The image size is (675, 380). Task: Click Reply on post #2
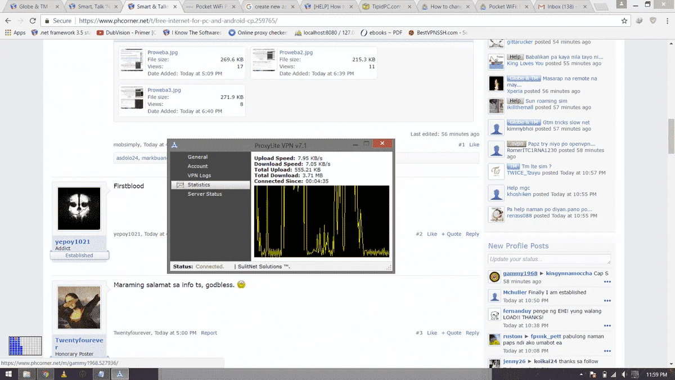pos(472,234)
